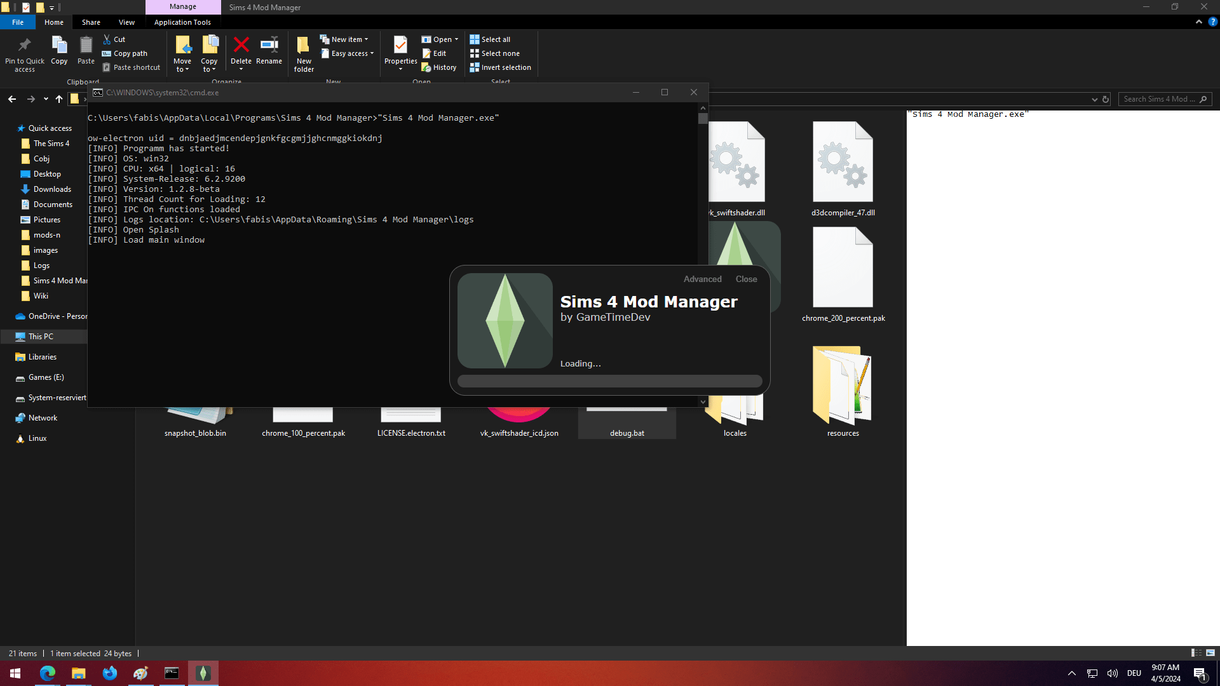Screen dimensions: 1220x686
Task: Click Close on splash screen
Action: pyautogui.click(x=746, y=279)
